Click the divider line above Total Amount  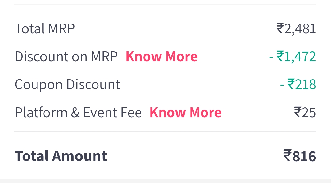[165, 132]
